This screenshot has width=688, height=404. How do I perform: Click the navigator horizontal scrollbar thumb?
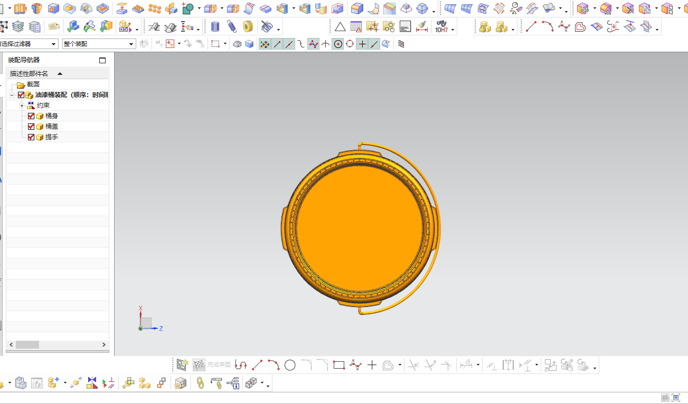pyautogui.click(x=27, y=344)
